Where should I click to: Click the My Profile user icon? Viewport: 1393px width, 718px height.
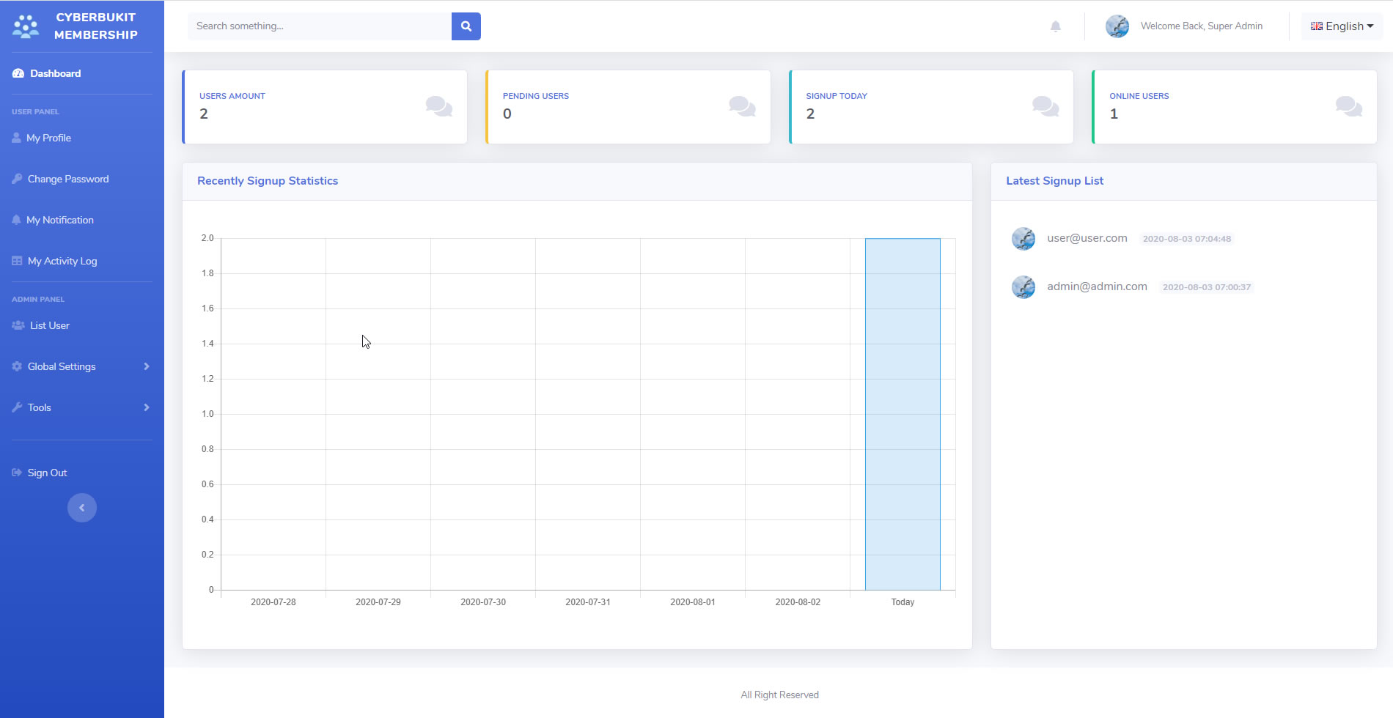coord(16,138)
